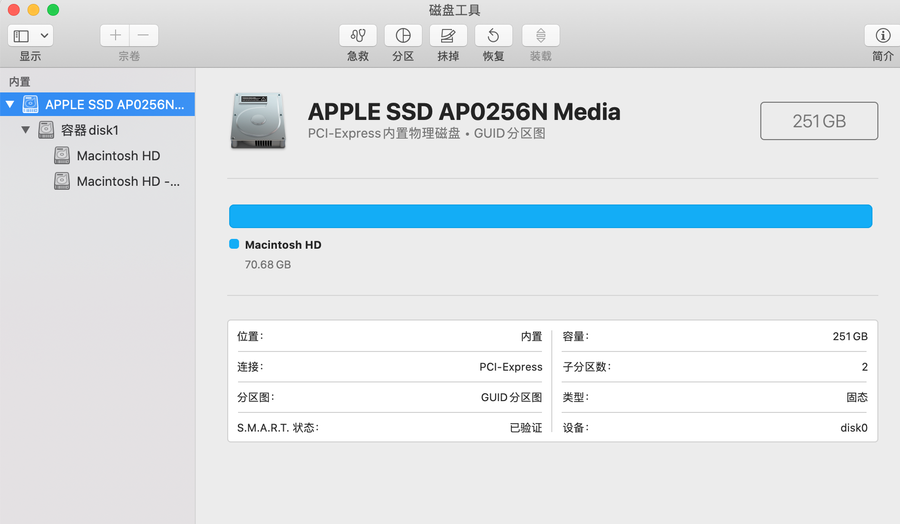Open the Info (简介) panel
This screenshot has height=524, width=900.
tap(883, 35)
